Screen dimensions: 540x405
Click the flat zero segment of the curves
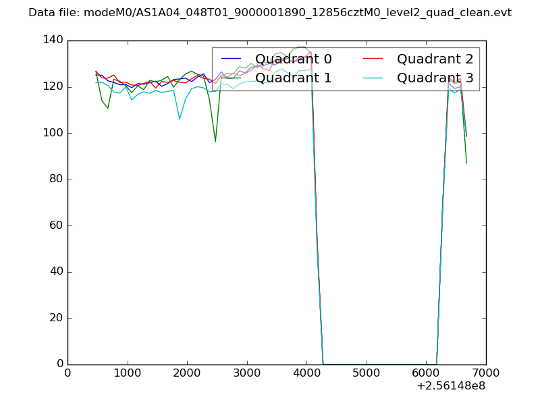pos(378,364)
